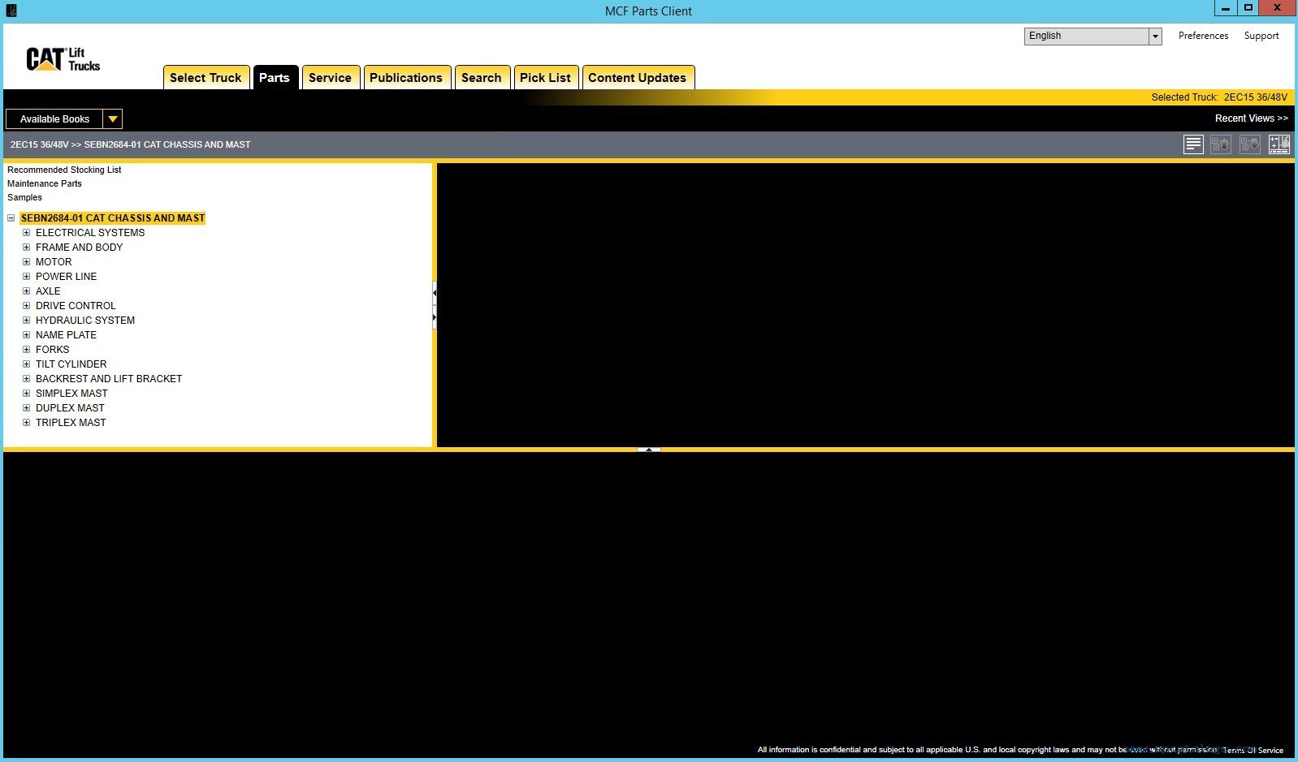
Task: Click the MCF Parts Client title bar icon
Action: [11, 11]
